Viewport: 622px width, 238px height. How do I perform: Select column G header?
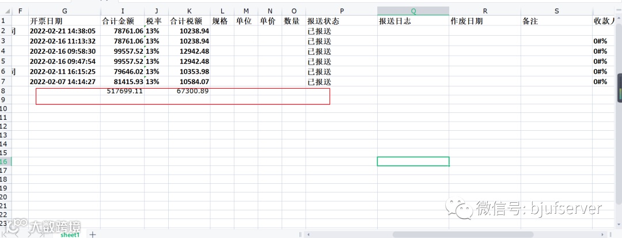click(x=65, y=11)
